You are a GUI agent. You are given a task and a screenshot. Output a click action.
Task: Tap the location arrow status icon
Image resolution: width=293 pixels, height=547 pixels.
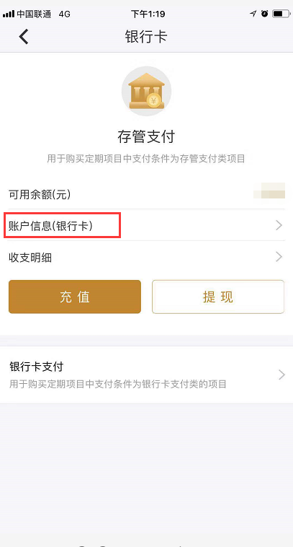(253, 14)
